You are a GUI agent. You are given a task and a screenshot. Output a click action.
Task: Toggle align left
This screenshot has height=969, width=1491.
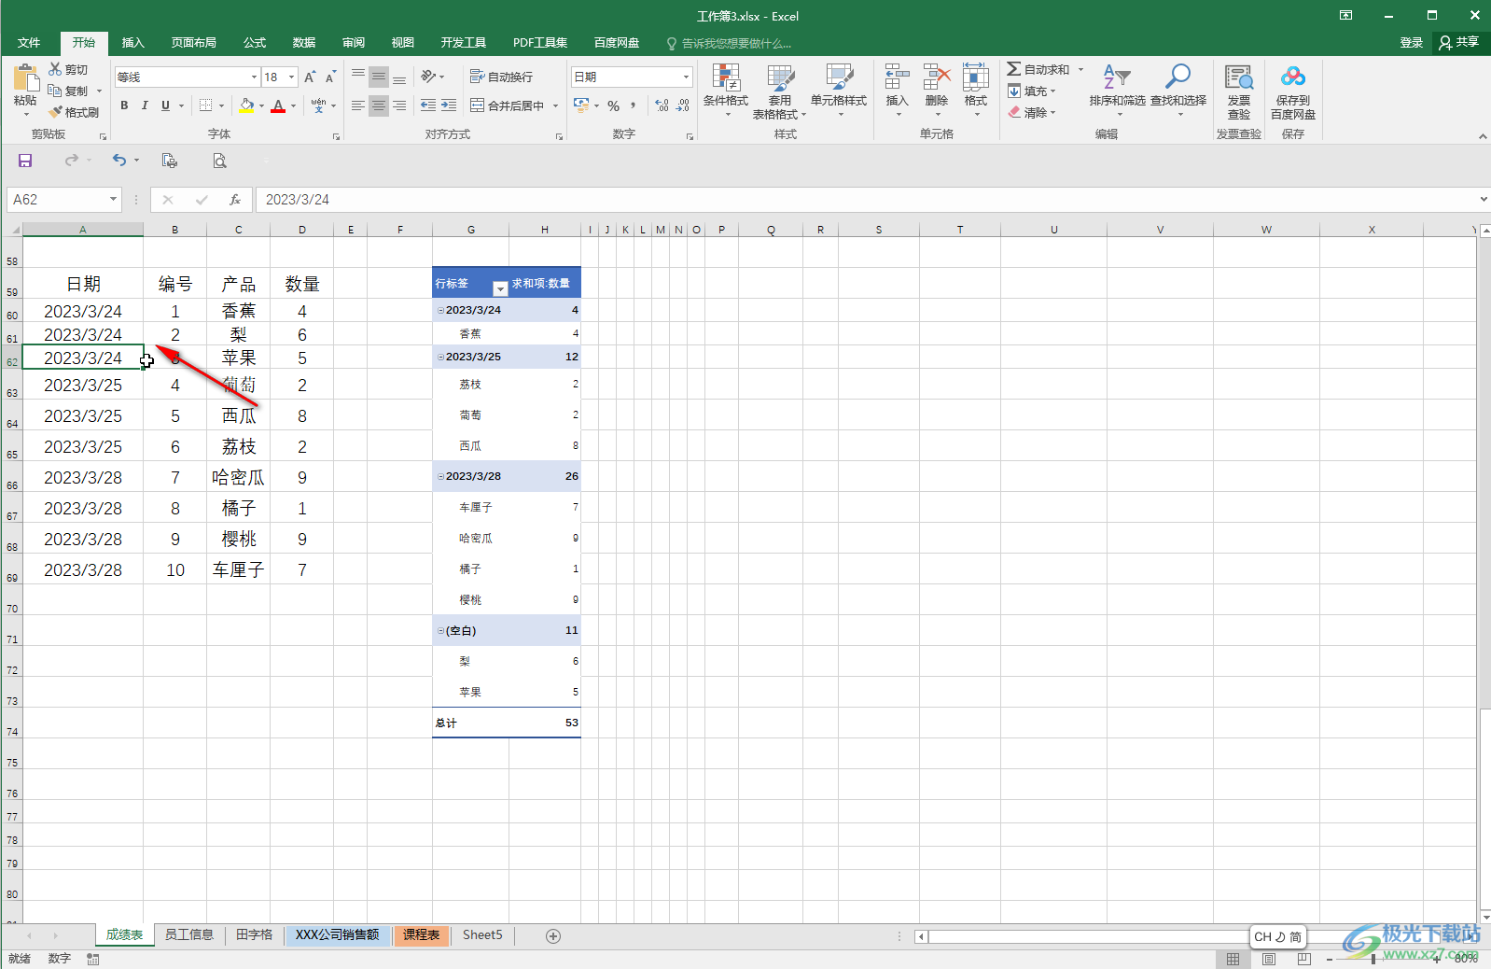(358, 105)
